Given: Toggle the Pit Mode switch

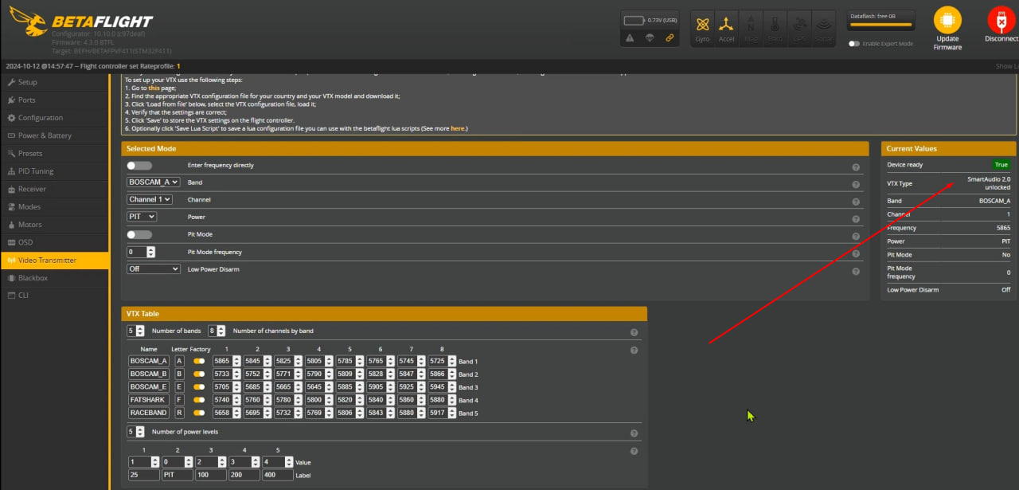Looking at the screenshot, I should pyautogui.click(x=139, y=234).
